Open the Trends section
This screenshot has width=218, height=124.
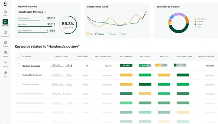[x=5, y=64]
